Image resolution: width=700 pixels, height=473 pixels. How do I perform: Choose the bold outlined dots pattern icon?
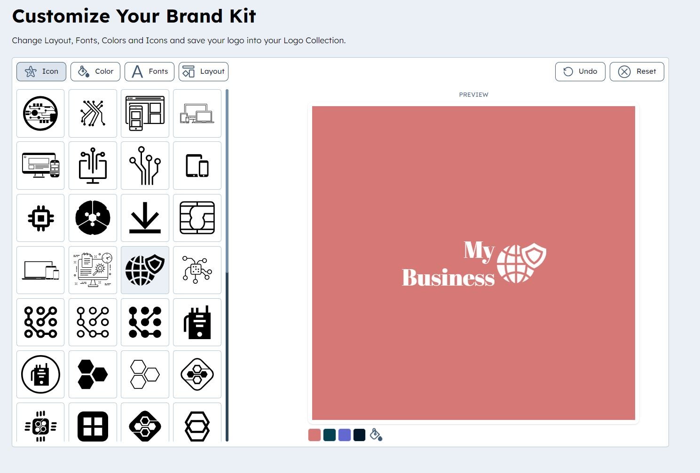pos(40,322)
